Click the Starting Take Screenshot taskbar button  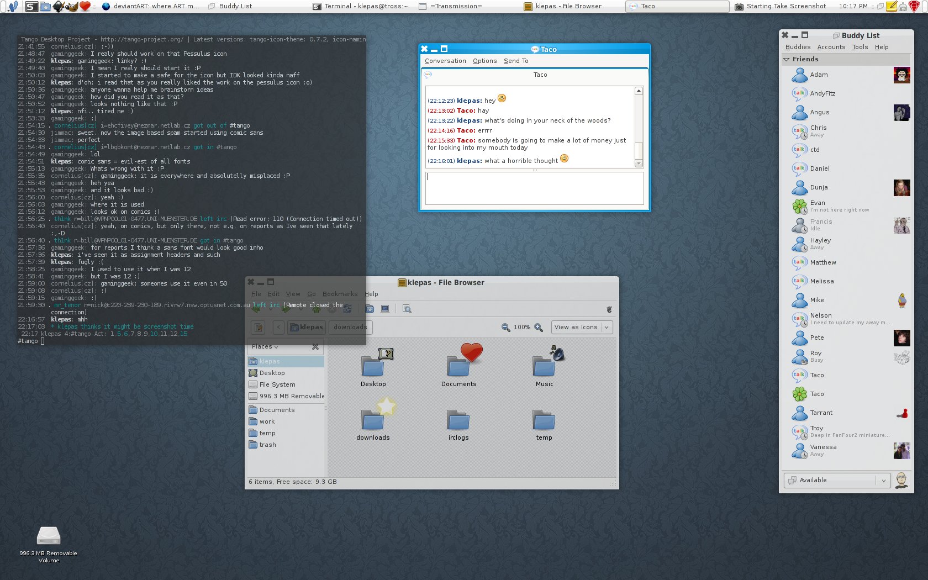tap(780, 6)
